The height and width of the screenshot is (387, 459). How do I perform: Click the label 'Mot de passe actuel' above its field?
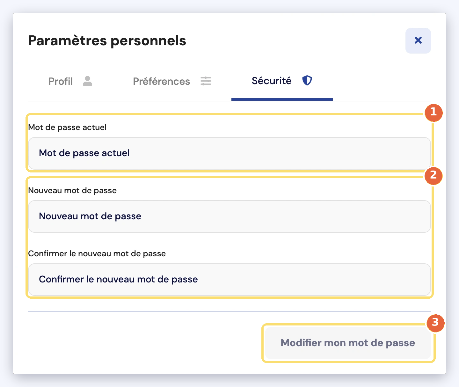[67, 128]
